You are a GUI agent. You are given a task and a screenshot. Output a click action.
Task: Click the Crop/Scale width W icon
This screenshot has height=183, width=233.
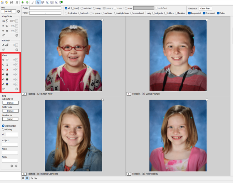[7, 21]
